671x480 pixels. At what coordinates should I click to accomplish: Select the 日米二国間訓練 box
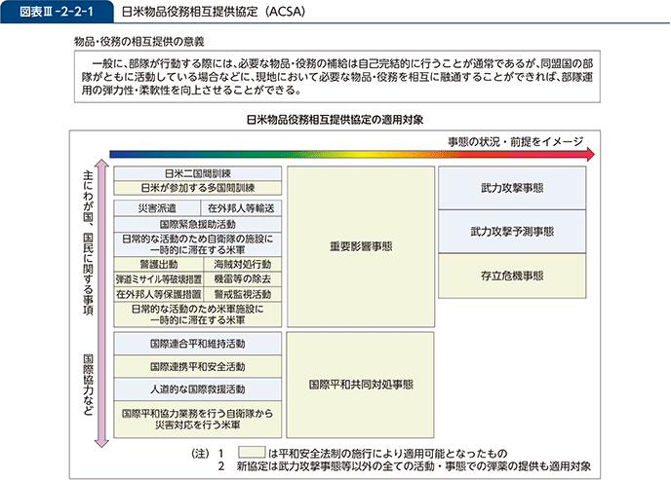198,173
